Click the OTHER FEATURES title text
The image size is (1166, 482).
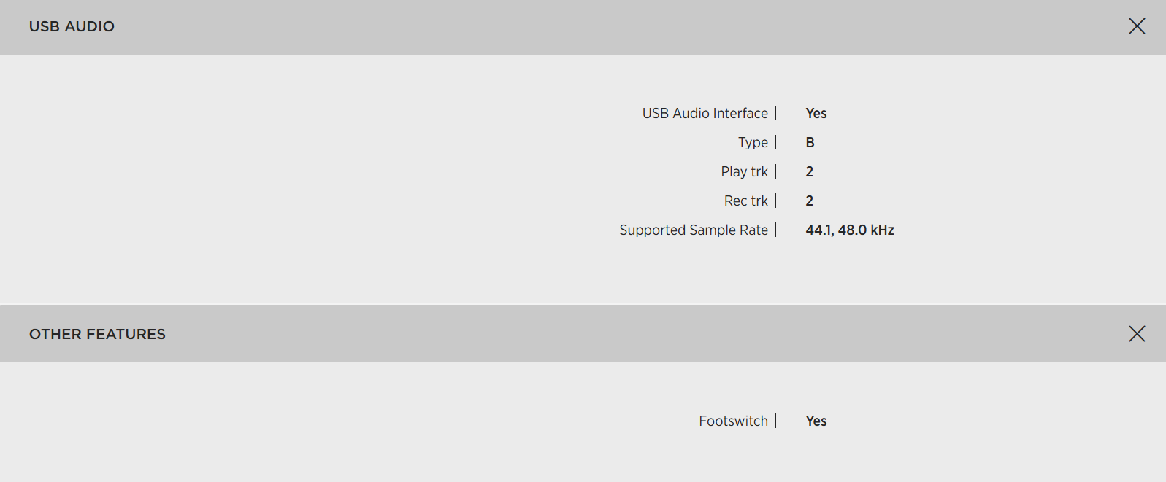pyautogui.click(x=97, y=334)
